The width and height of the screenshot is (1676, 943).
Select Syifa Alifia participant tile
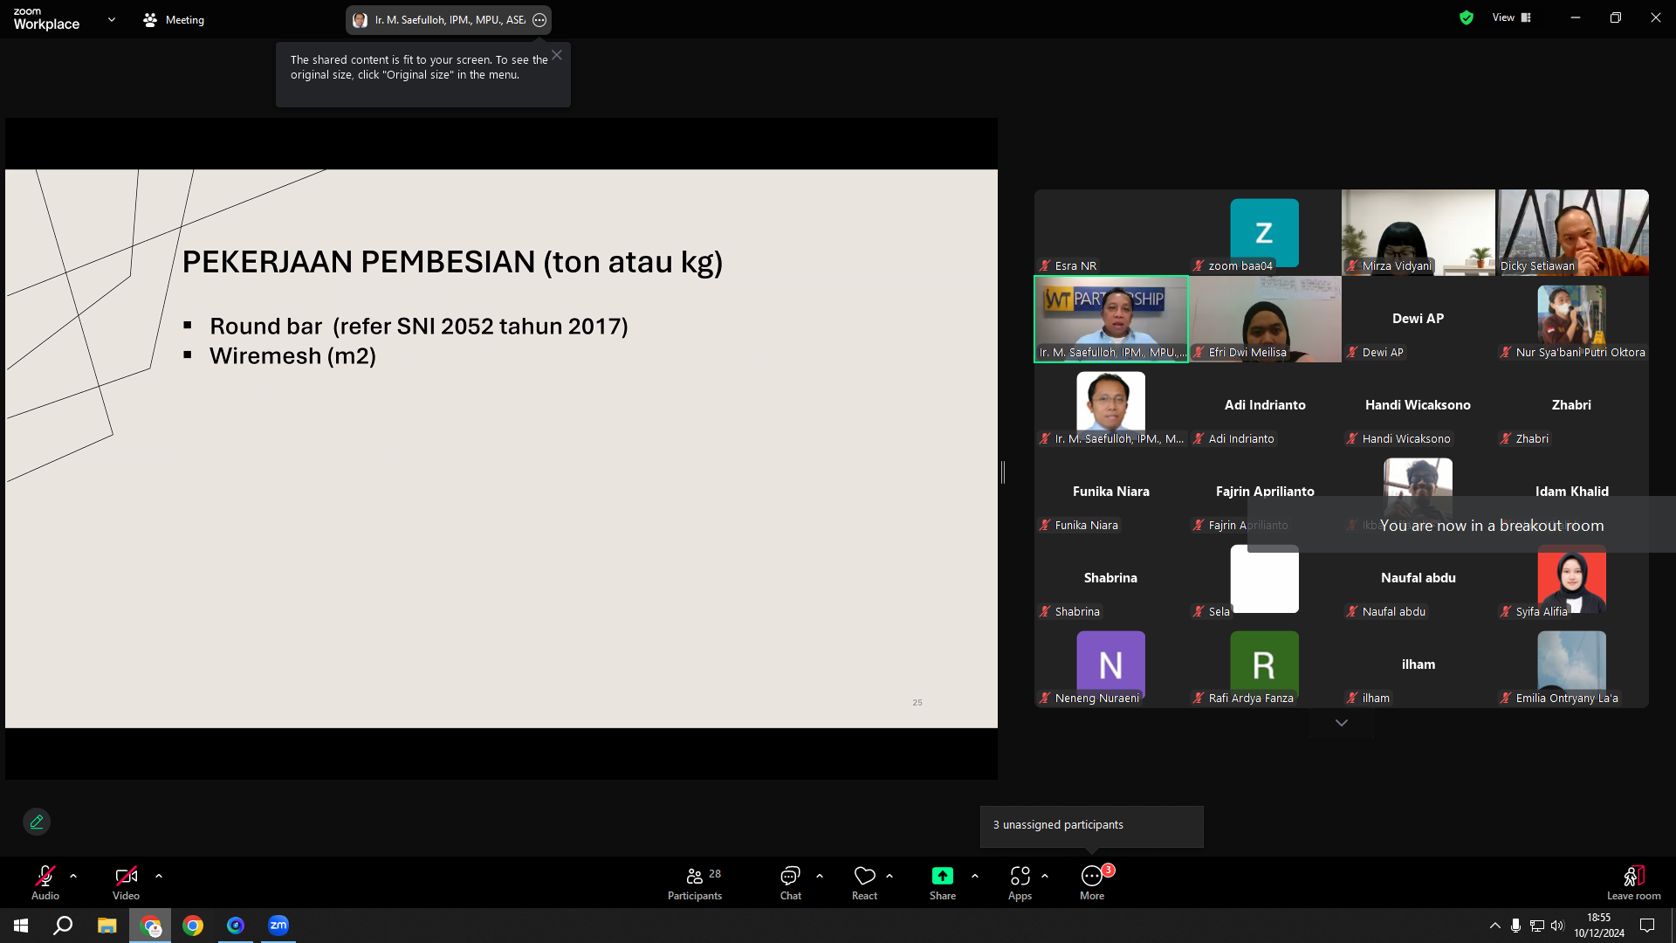coord(1573,578)
